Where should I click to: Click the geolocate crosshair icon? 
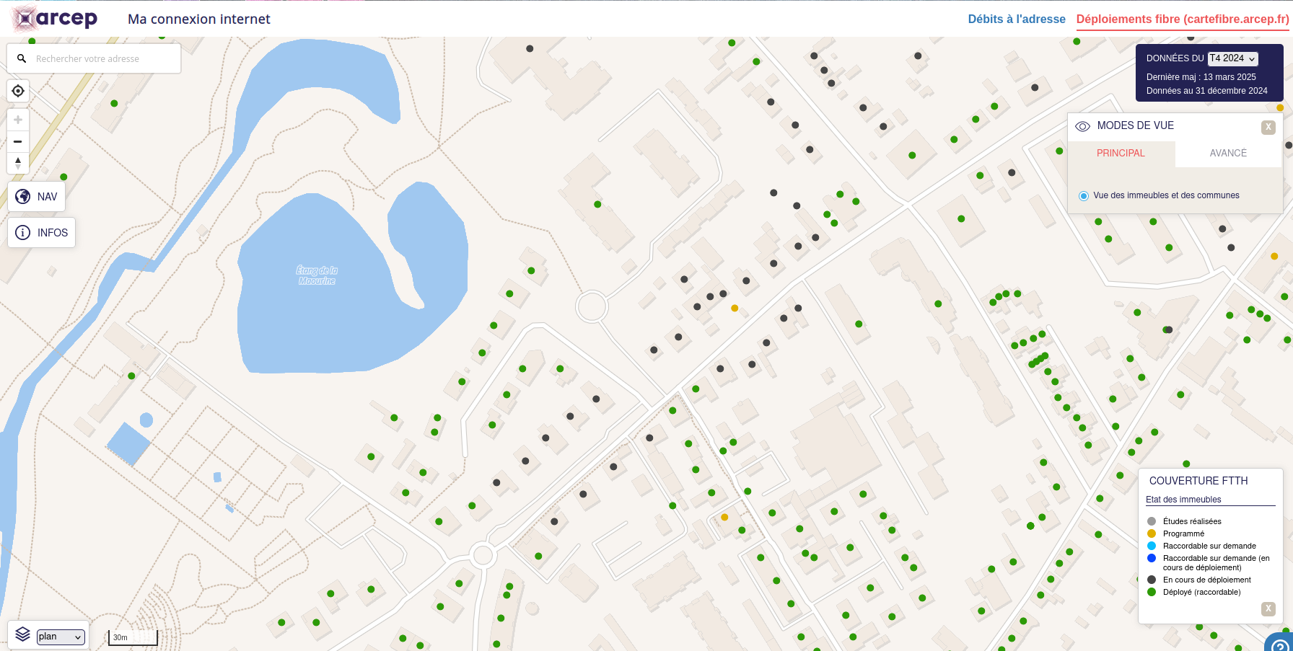coord(18,91)
